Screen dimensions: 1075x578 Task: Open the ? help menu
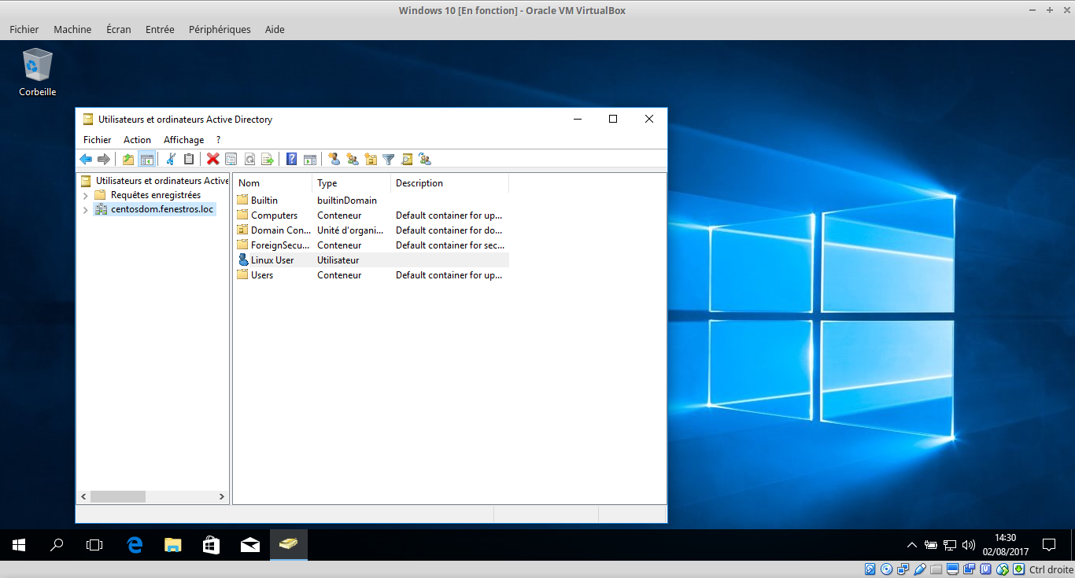(x=219, y=139)
